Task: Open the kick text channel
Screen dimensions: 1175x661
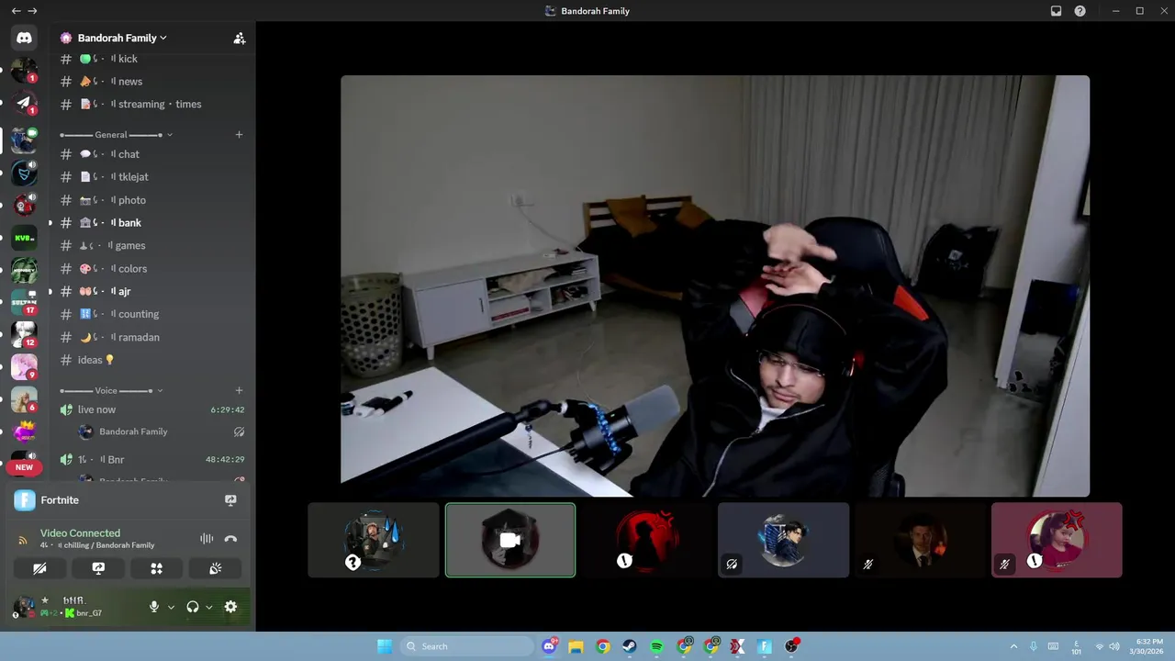Action: point(153,59)
